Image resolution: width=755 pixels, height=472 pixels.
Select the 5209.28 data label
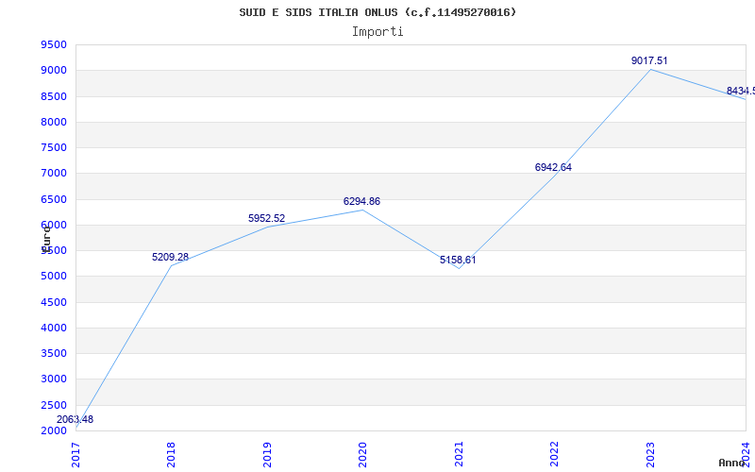pyautogui.click(x=171, y=257)
